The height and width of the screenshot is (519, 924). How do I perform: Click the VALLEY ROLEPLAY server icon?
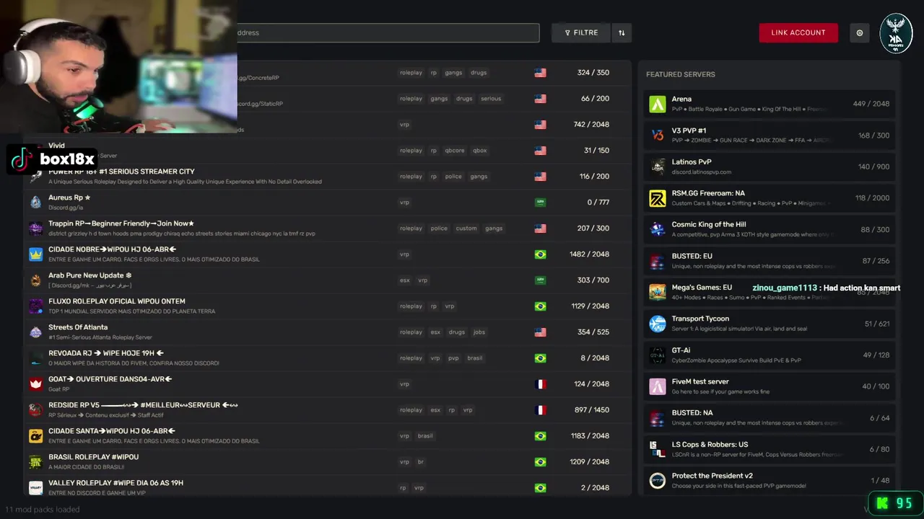[35, 488]
